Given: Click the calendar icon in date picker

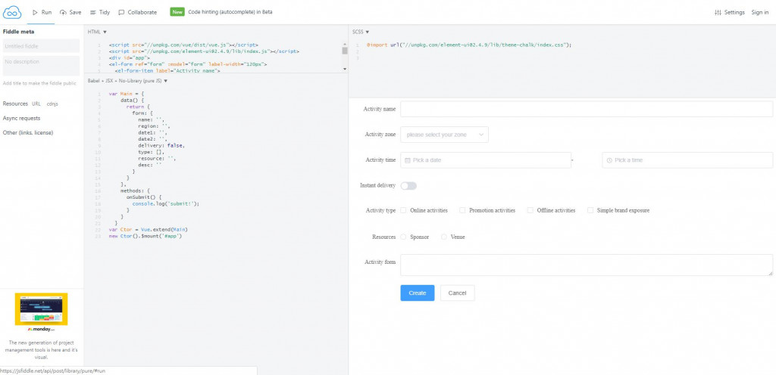Looking at the screenshot, I should [407, 160].
